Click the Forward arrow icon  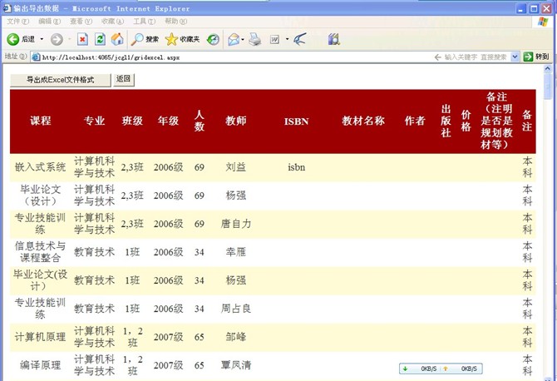click(x=57, y=39)
